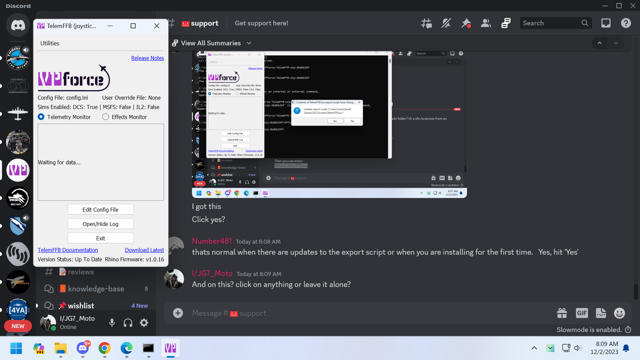Click the user settings gear icon
This screenshot has height=360, width=640.
[x=144, y=323]
